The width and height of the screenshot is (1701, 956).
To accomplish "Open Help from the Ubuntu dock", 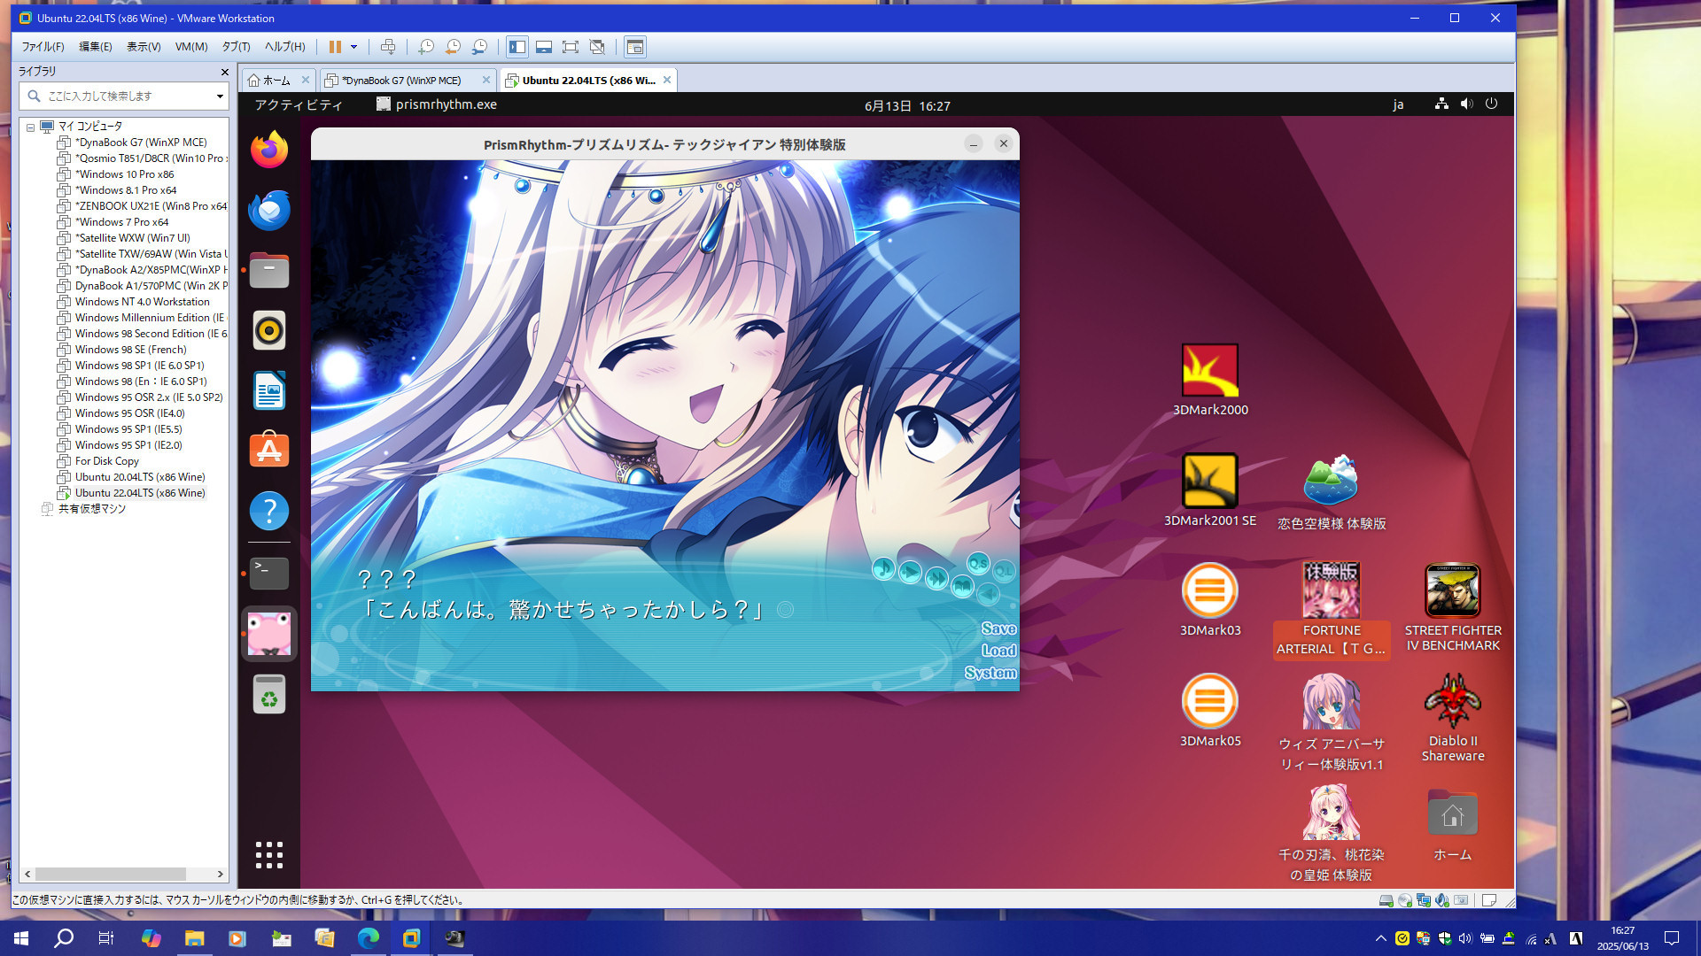I will 269,511.
